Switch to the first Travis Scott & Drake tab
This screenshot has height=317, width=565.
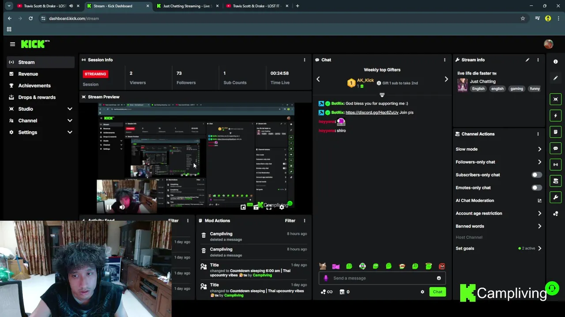48,6
